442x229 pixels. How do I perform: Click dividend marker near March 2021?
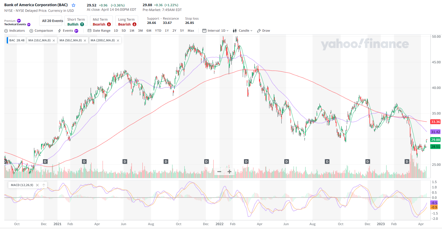point(84,162)
